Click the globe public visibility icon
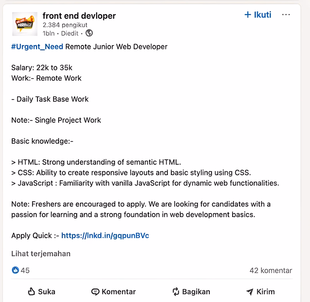The height and width of the screenshot is (302, 310). [89, 33]
